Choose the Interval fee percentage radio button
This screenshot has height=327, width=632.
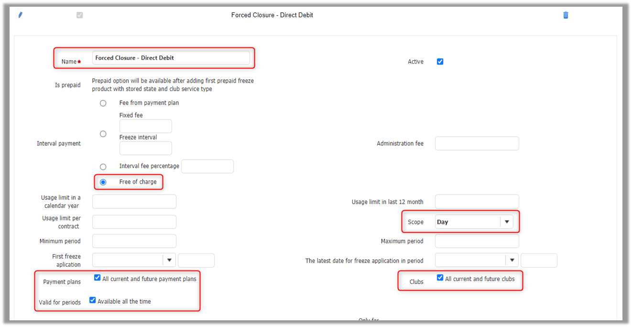pos(103,167)
